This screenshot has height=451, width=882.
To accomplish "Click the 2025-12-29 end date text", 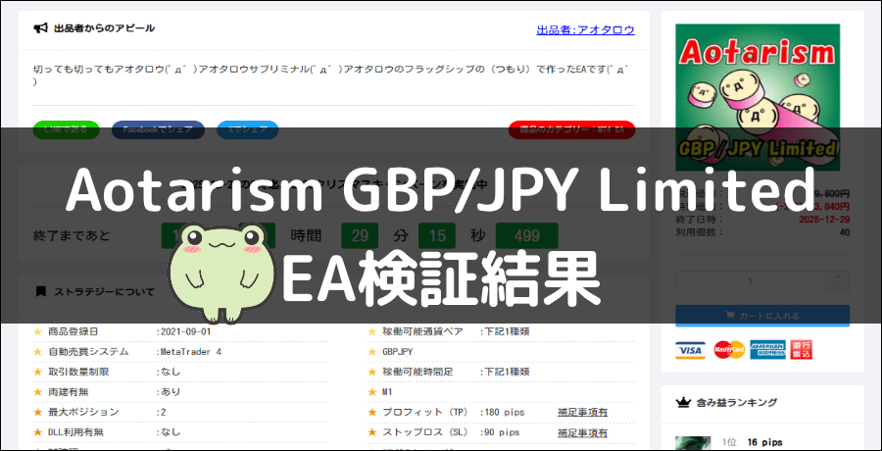I will (824, 219).
